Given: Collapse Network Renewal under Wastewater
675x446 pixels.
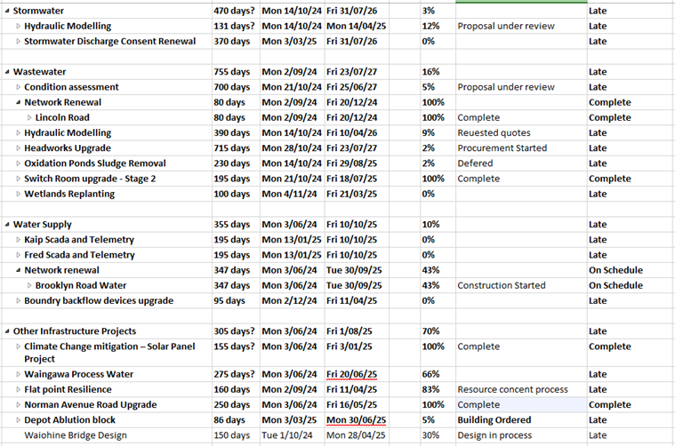Looking at the screenshot, I should pos(18,103).
